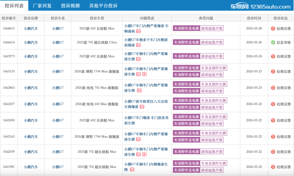The image size is (294, 176).
Task: Click image icon in complaint 1662863 description
Action: coord(139,91)
